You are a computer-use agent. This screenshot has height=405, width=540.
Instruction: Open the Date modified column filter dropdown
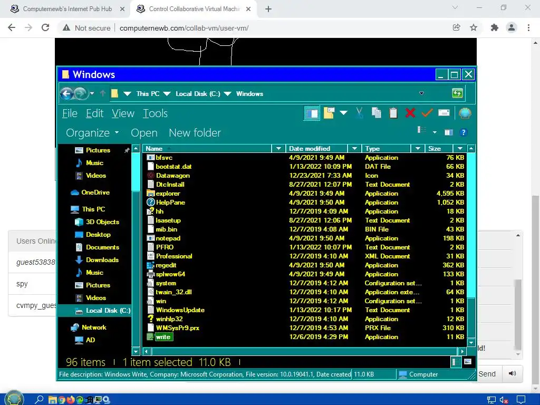click(354, 148)
